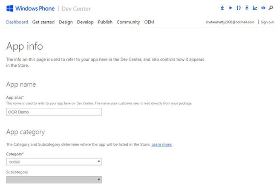277x192 pixels.
Task: Click the Dev Center header link
Action: pos(76,8)
